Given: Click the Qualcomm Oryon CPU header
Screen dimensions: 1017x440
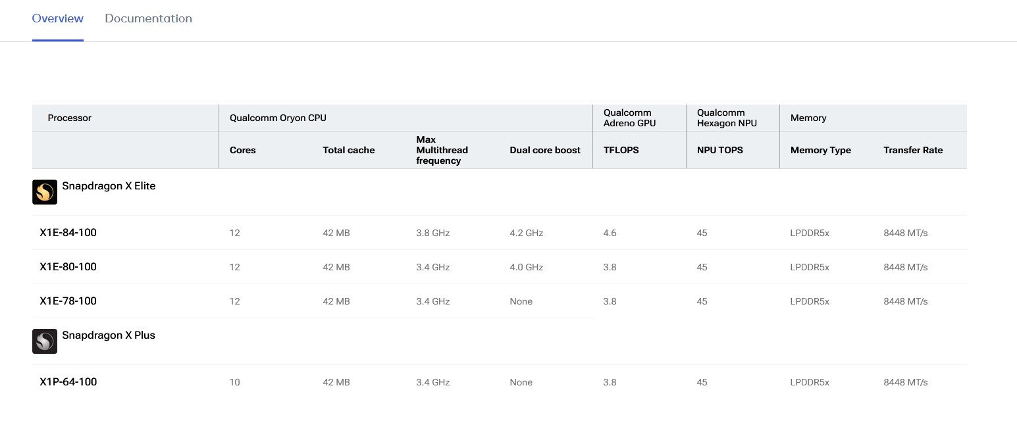Looking at the screenshot, I should point(278,118).
